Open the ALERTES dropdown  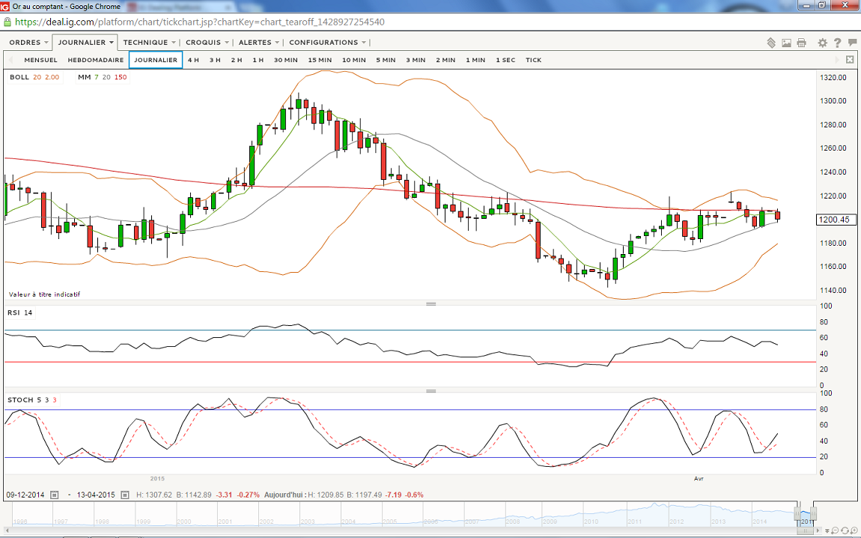pos(258,42)
